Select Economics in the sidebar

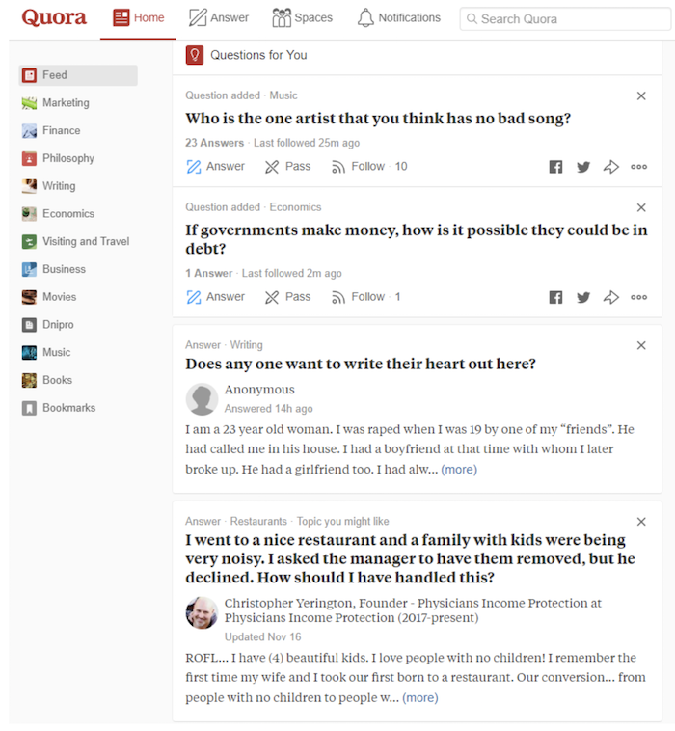coord(58,213)
